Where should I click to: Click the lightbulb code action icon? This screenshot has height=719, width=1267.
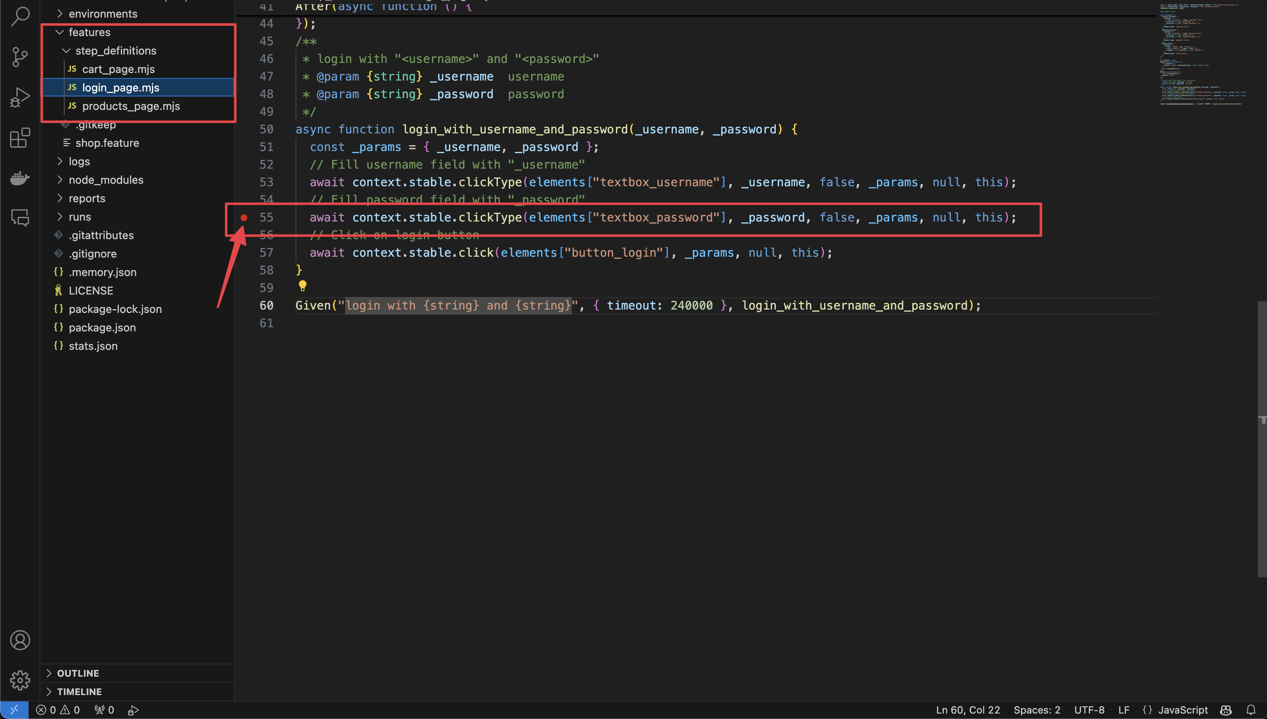pyautogui.click(x=302, y=285)
